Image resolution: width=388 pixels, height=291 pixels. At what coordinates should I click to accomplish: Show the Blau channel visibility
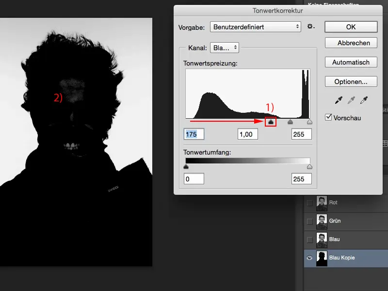[309, 240]
